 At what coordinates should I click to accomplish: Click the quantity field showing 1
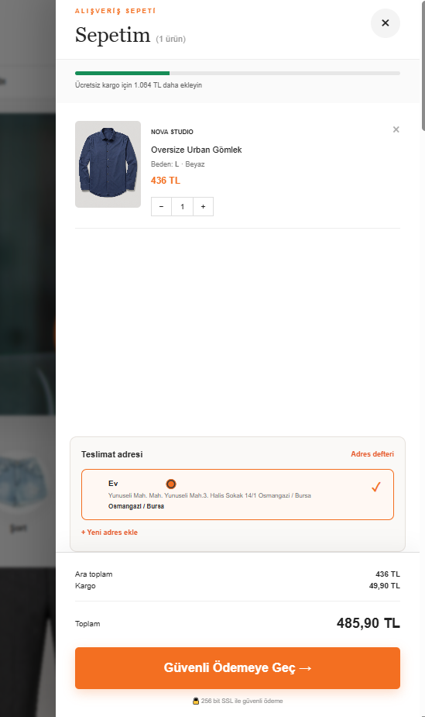182,207
